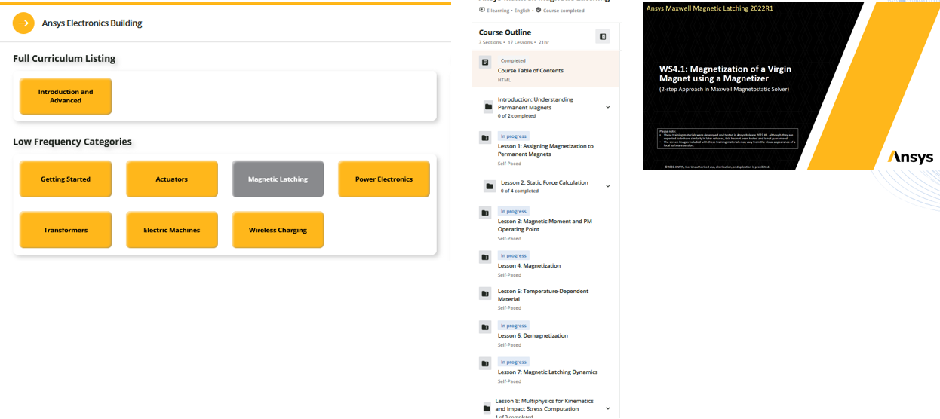This screenshot has width=940, height=419.
Task: Open the Transformers category
Action: point(66,230)
